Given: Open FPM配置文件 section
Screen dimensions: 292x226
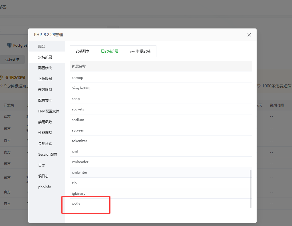Looking at the screenshot, I should click(49, 111).
